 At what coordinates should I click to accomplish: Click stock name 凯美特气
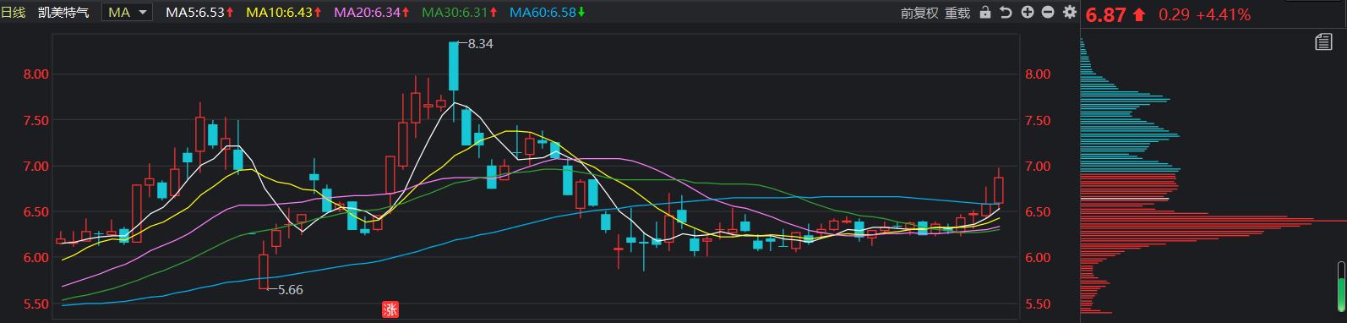[63, 13]
